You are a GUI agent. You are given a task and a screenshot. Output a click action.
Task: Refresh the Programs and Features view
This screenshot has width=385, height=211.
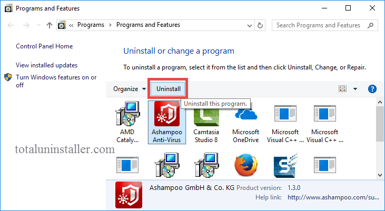260,25
